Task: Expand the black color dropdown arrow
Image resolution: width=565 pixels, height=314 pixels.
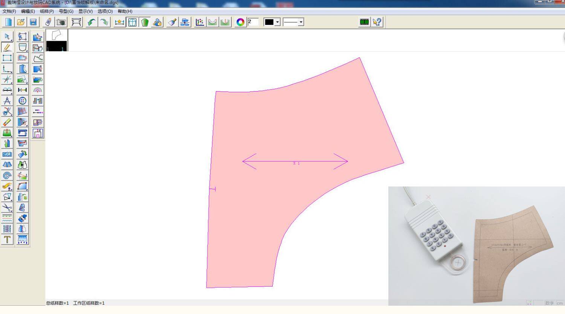Action: [278, 22]
